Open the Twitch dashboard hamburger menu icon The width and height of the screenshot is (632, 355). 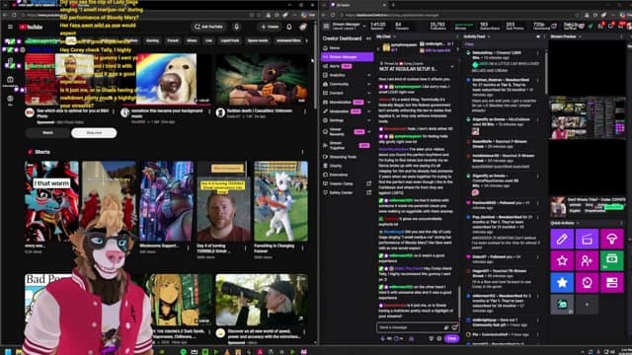point(326,27)
